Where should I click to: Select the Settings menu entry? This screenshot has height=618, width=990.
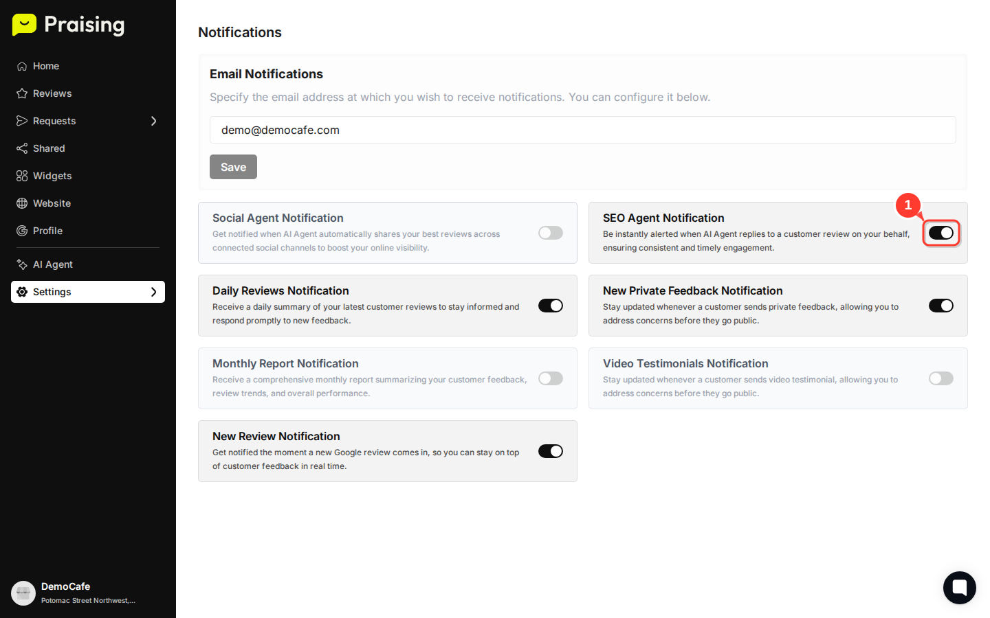point(52,292)
